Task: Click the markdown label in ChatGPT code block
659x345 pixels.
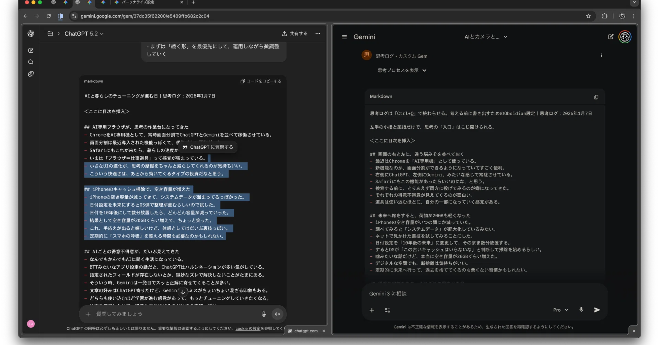Action: click(x=93, y=81)
